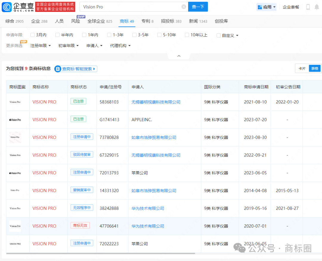Check the 3月内 filter checkbox

(32, 35)
